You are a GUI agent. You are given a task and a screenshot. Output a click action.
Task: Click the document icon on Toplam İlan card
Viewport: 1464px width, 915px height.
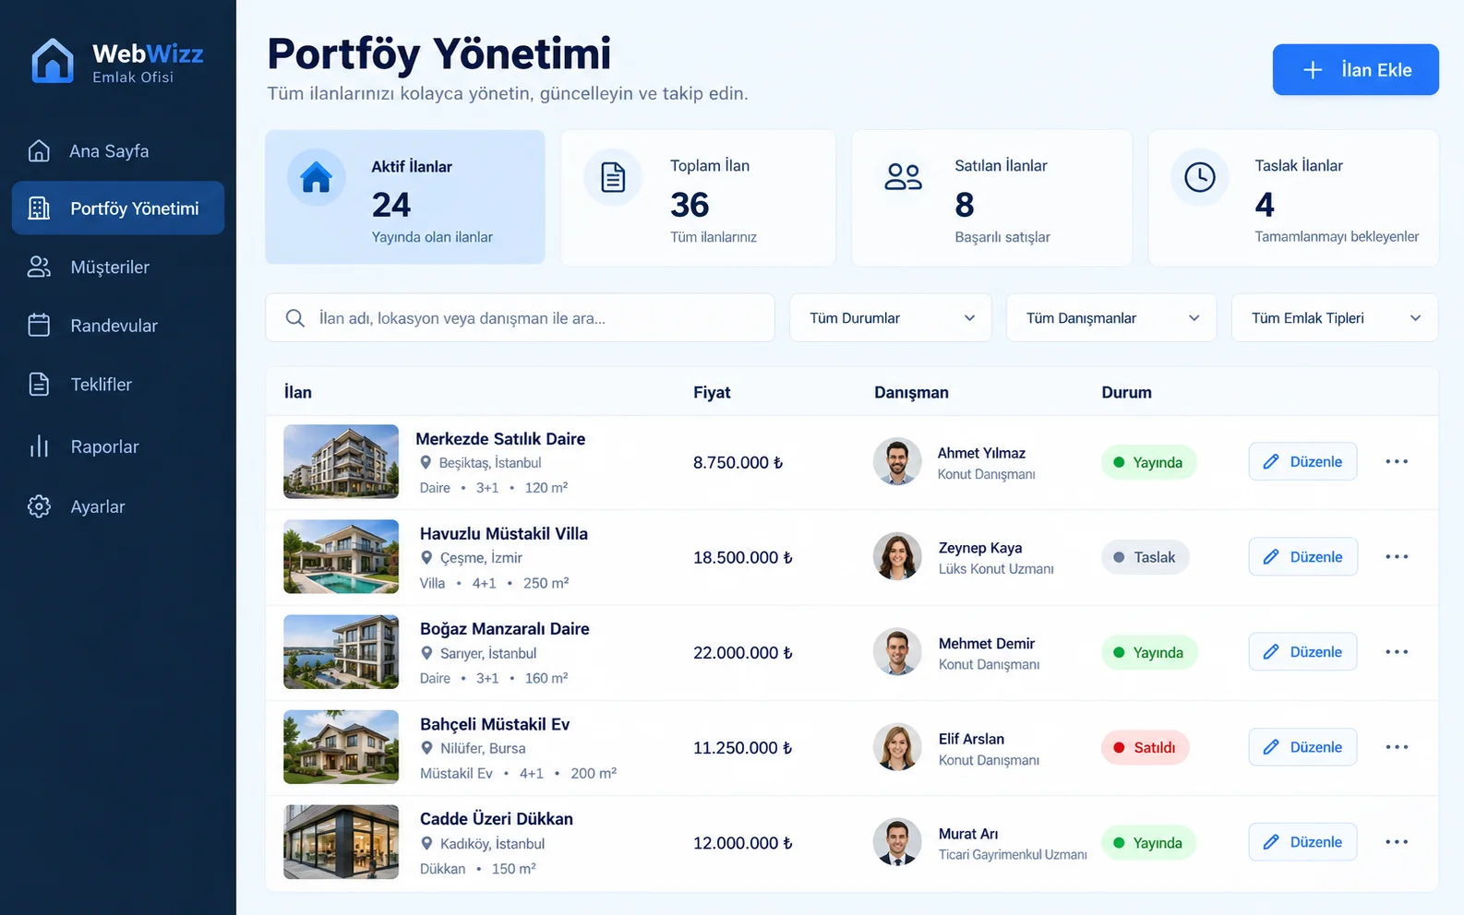613,177
